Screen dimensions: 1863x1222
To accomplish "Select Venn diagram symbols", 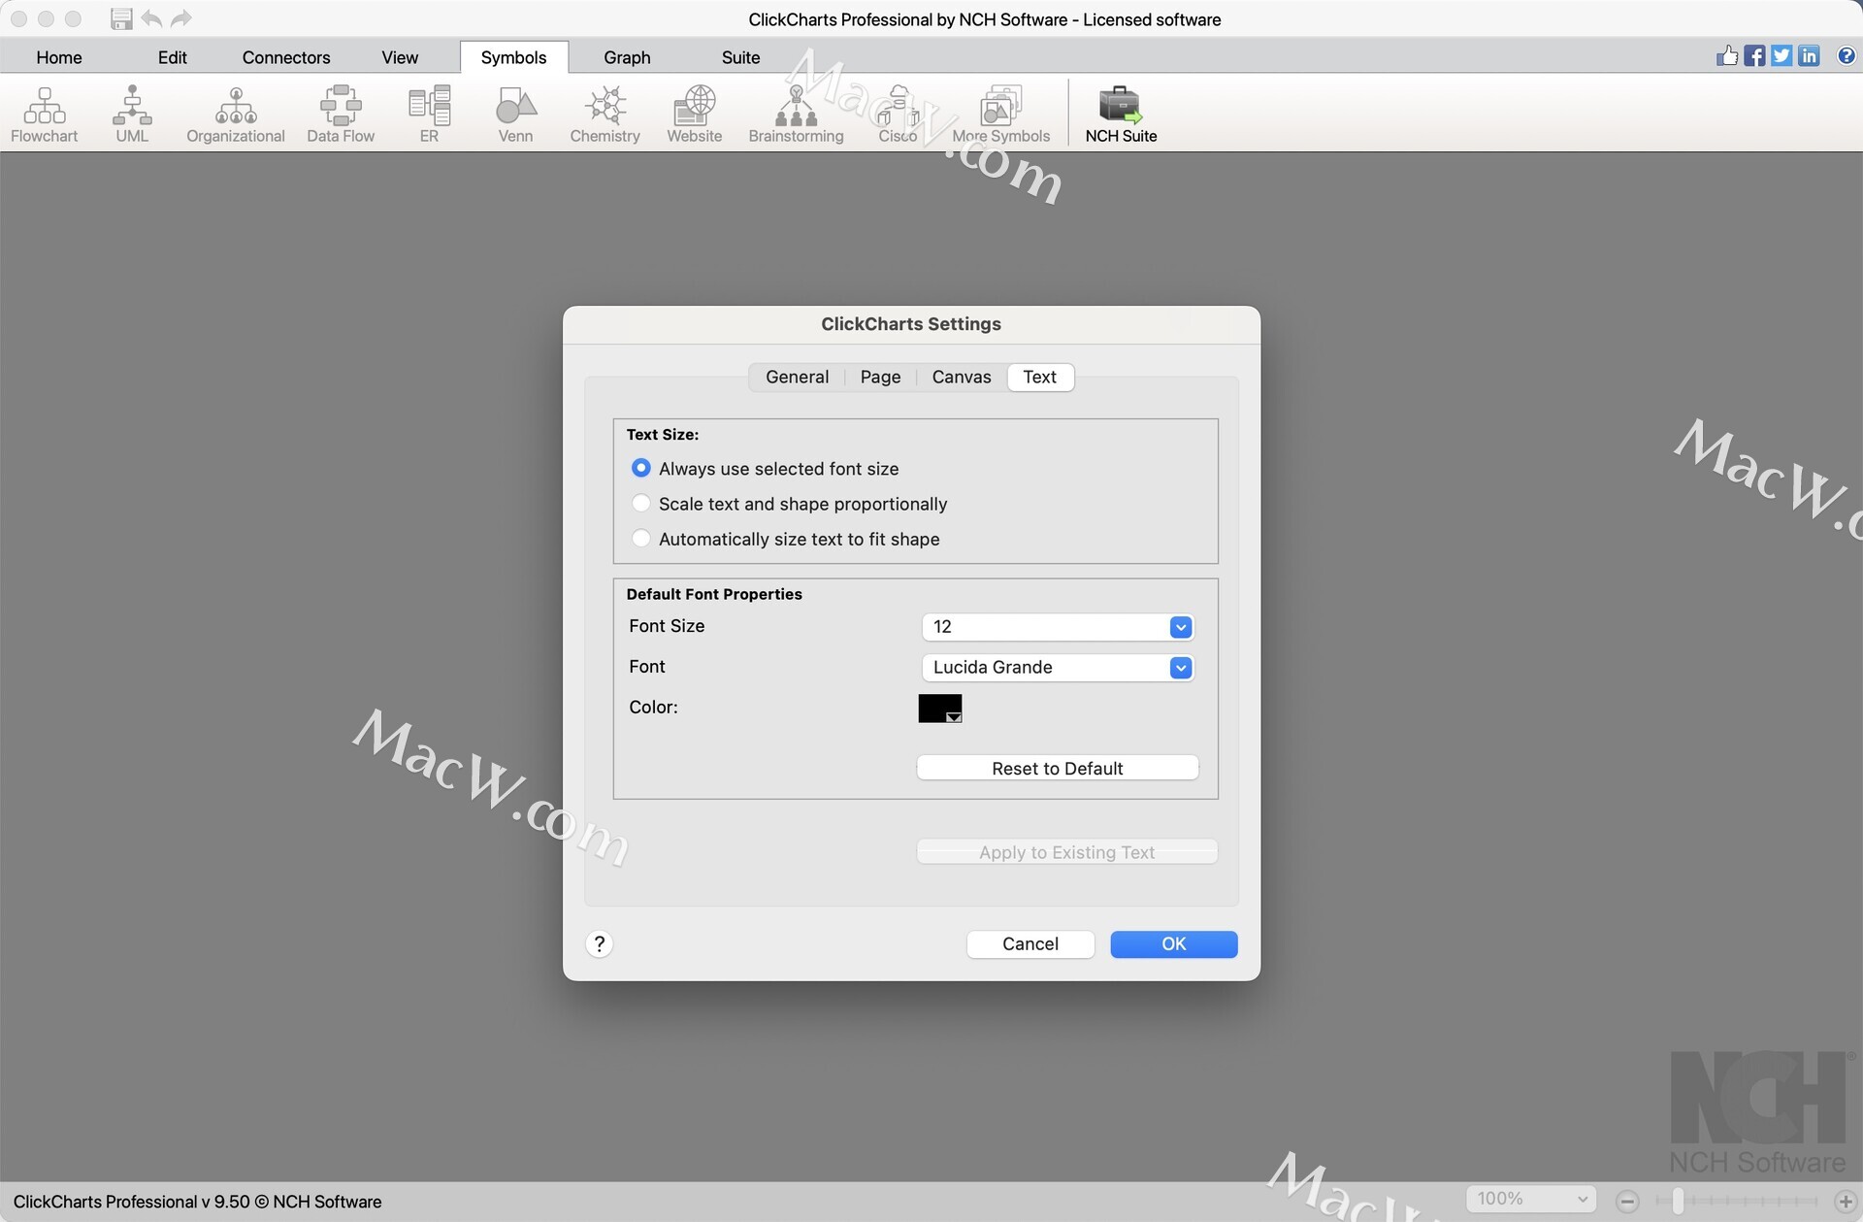I will (515, 115).
